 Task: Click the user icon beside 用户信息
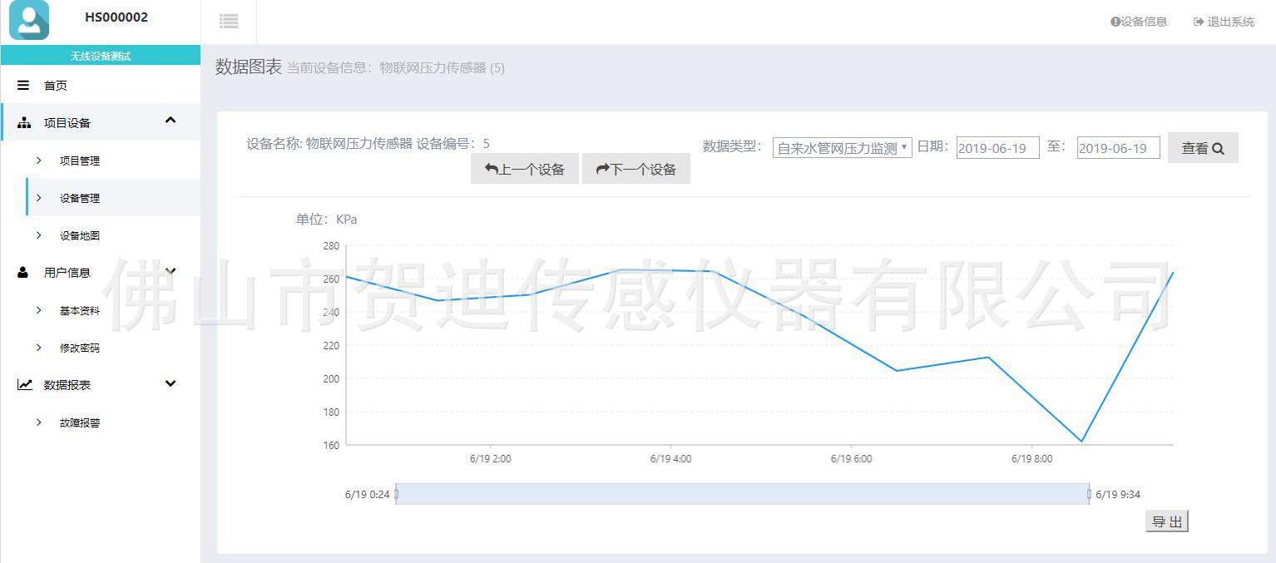point(23,272)
